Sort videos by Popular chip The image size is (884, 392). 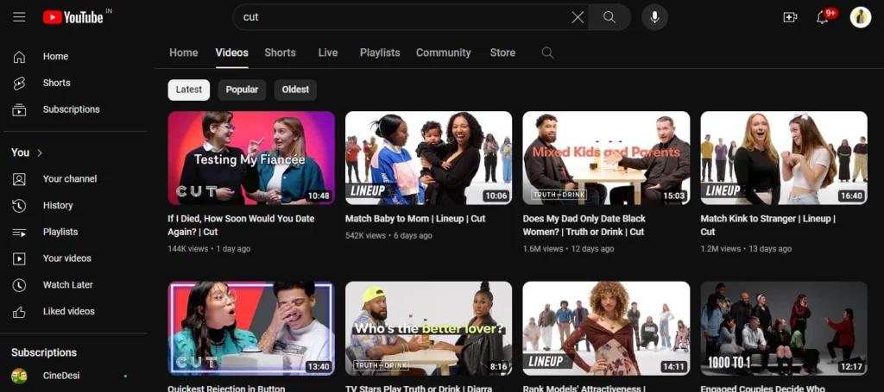pyautogui.click(x=242, y=90)
